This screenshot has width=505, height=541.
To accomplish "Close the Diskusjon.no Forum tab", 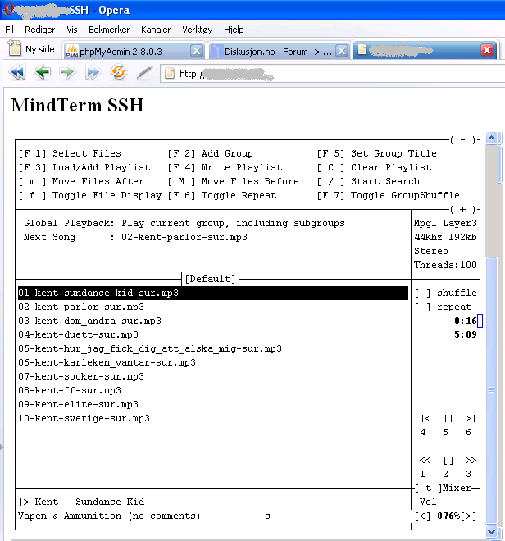I will click(x=342, y=51).
